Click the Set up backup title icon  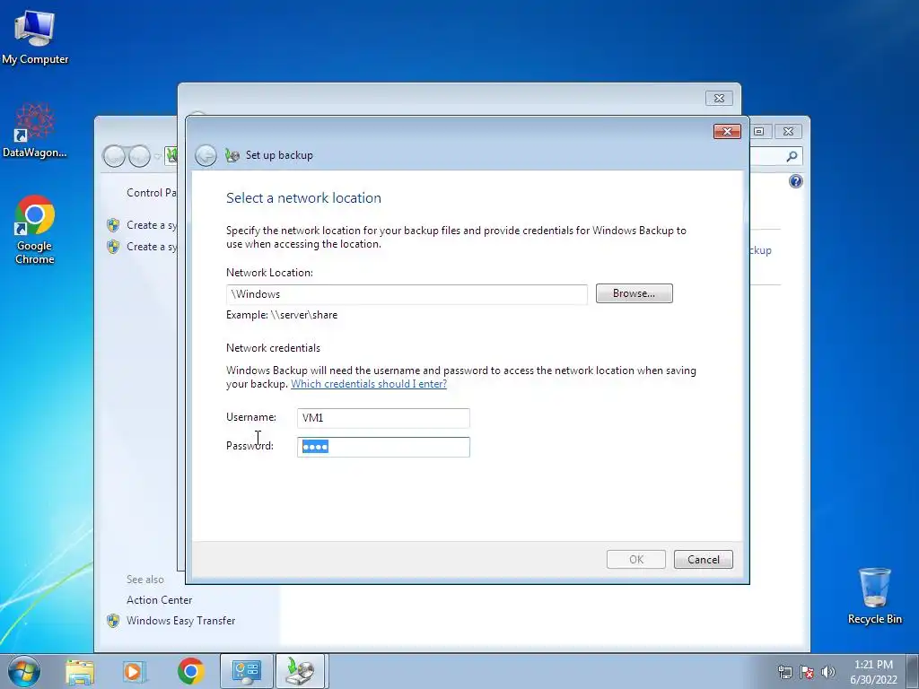(x=232, y=155)
